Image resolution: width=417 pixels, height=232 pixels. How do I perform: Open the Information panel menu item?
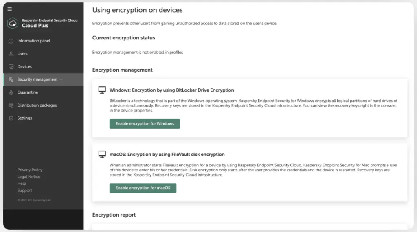[x=34, y=41]
